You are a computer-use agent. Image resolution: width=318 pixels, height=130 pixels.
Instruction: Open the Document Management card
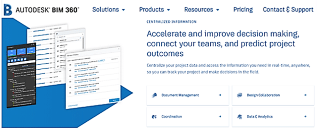(x=188, y=95)
